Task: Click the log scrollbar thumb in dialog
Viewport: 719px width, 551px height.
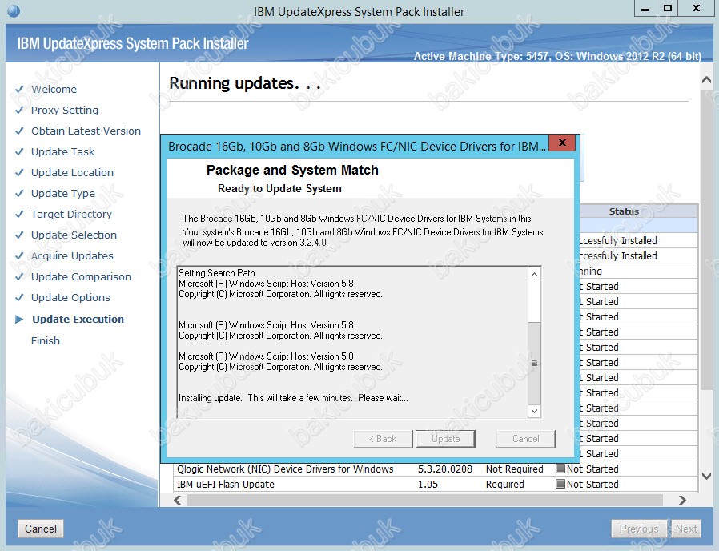Action: click(x=534, y=363)
